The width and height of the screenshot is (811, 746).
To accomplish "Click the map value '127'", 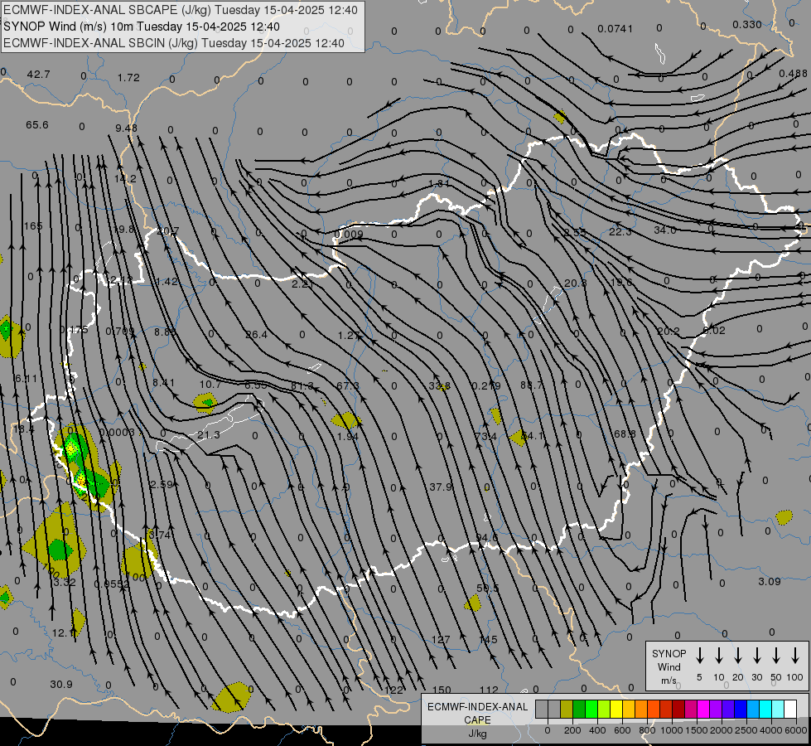I will tap(441, 639).
